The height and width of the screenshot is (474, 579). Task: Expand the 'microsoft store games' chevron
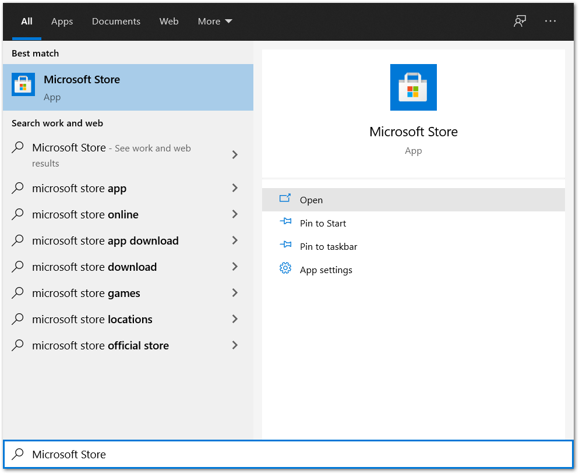(235, 293)
